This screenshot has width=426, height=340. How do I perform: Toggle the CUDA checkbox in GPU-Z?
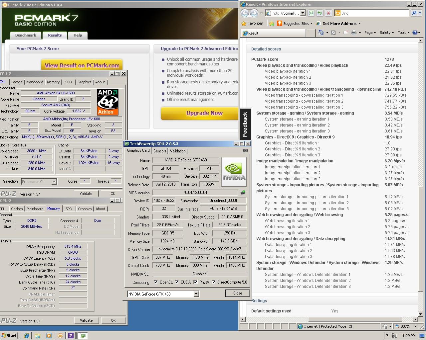point(177,282)
